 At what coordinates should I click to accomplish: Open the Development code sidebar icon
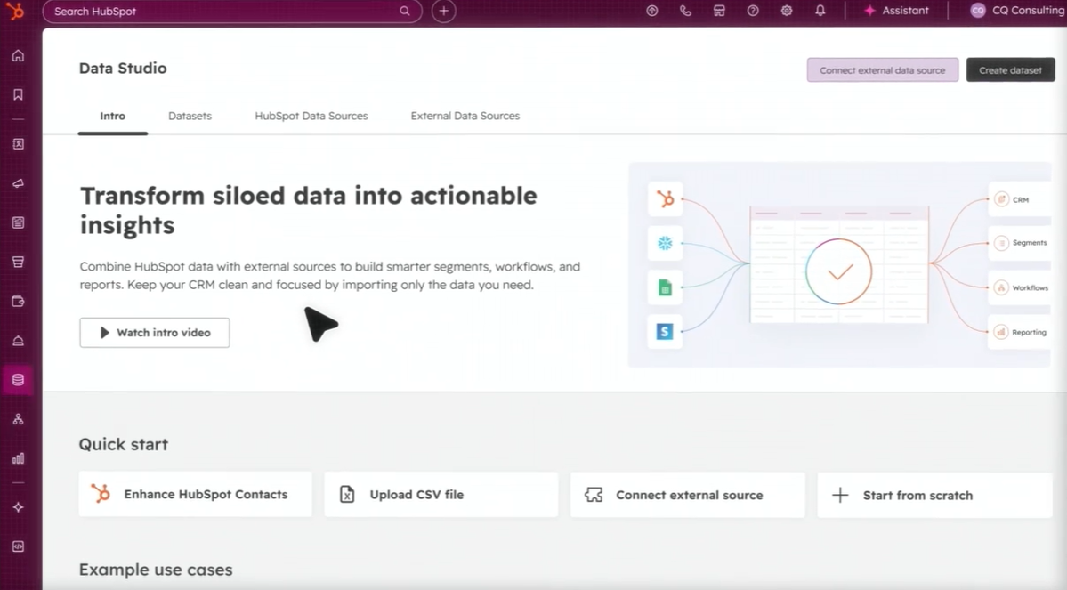19,546
